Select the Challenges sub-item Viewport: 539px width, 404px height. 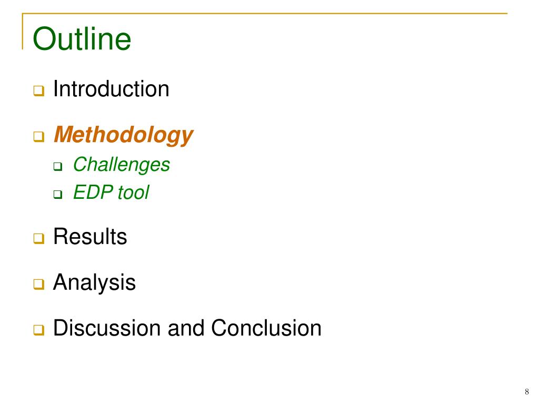pyautogui.click(x=122, y=165)
